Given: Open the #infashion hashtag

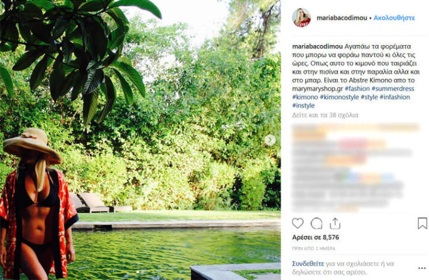Looking at the screenshot, I should click(x=395, y=97).
